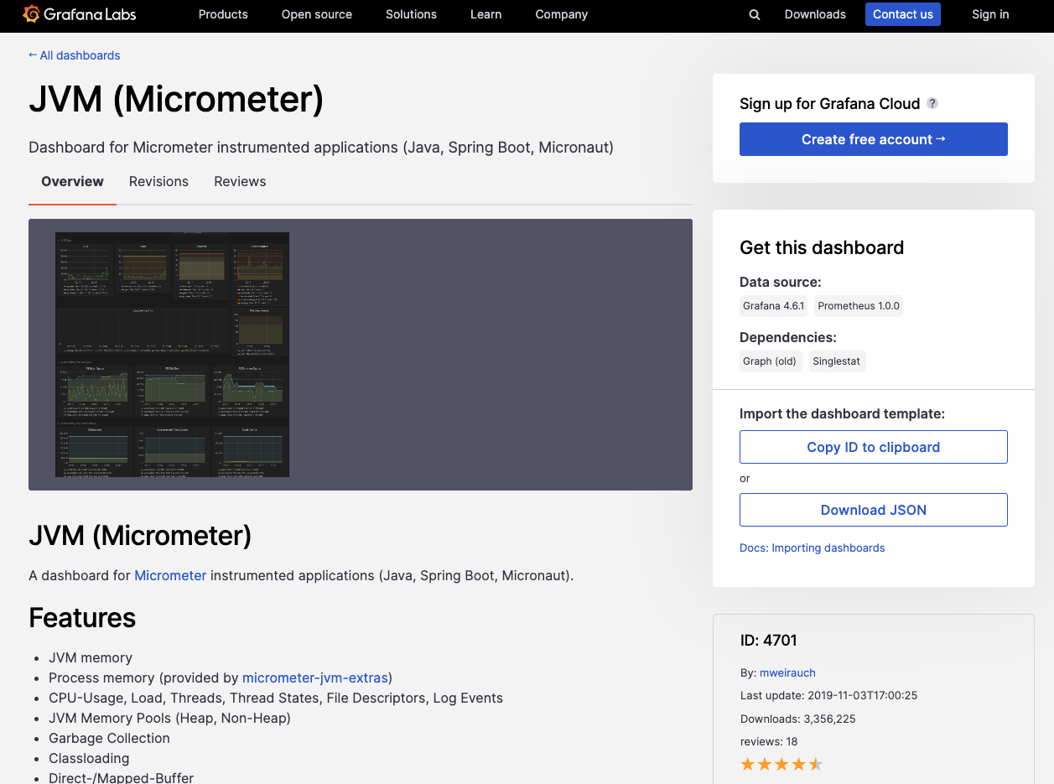Screen dimensions: 1054x784
Task: Open the Open source menu
Action: coord(317,14)
